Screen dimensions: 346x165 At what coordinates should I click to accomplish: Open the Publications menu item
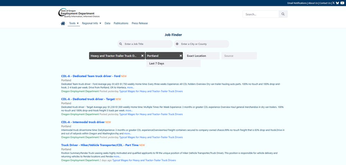[121, 23]
